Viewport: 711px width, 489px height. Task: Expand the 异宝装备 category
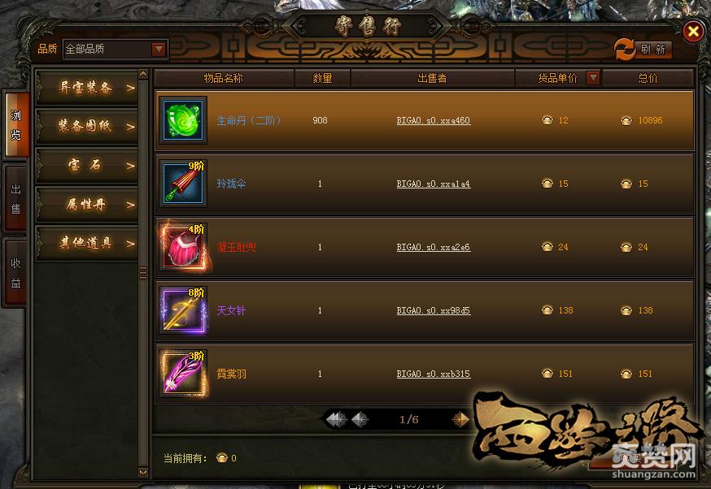86,88
